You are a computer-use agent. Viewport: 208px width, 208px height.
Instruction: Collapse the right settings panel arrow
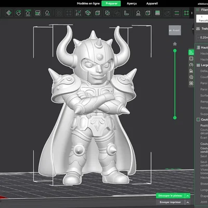(193, 29)
